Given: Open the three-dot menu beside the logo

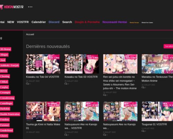Looking at the screenshot, I should click(30, 7).
